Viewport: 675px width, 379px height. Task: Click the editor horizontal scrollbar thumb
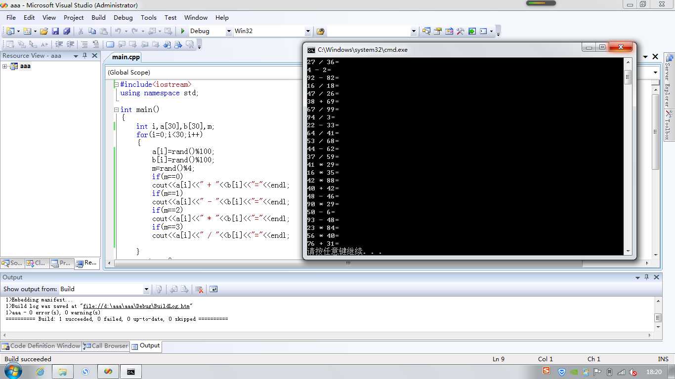pos(348,263)
